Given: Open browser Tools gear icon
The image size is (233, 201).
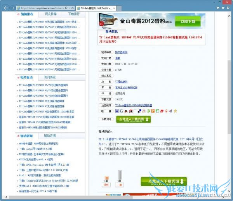Looking at the screenshot, I should point(228,8).
